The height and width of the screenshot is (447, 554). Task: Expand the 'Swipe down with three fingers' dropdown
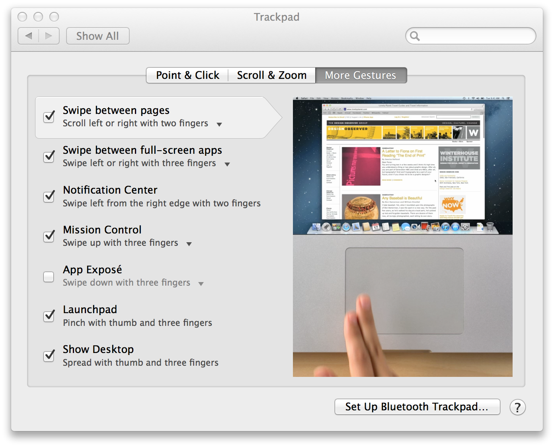tap(201, 284)
